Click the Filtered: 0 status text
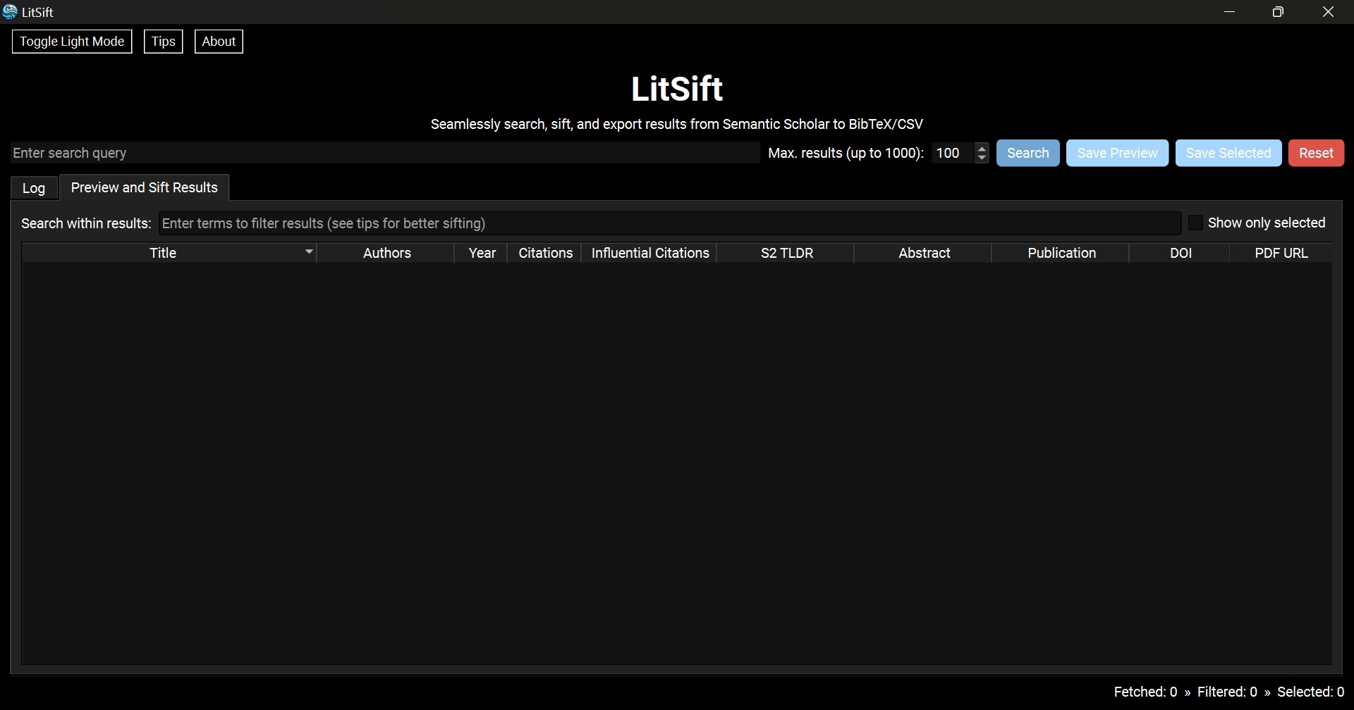Viewport: 1354px width, 710px height. 1227,692
